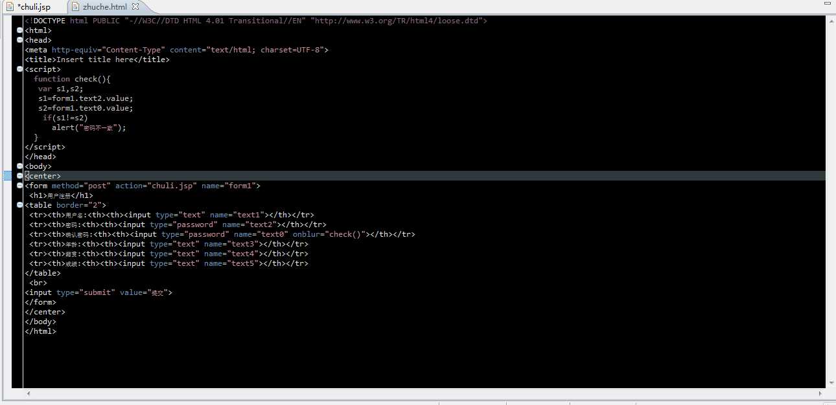Click the vertical scrollbar down arrow
Screen dimensions: 836x405
(830, 384)
